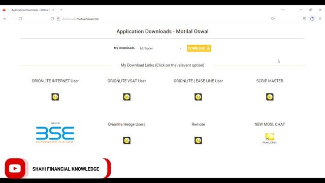
Task: Open the list all tabs chevron
Action: click(x=283, y=10)
